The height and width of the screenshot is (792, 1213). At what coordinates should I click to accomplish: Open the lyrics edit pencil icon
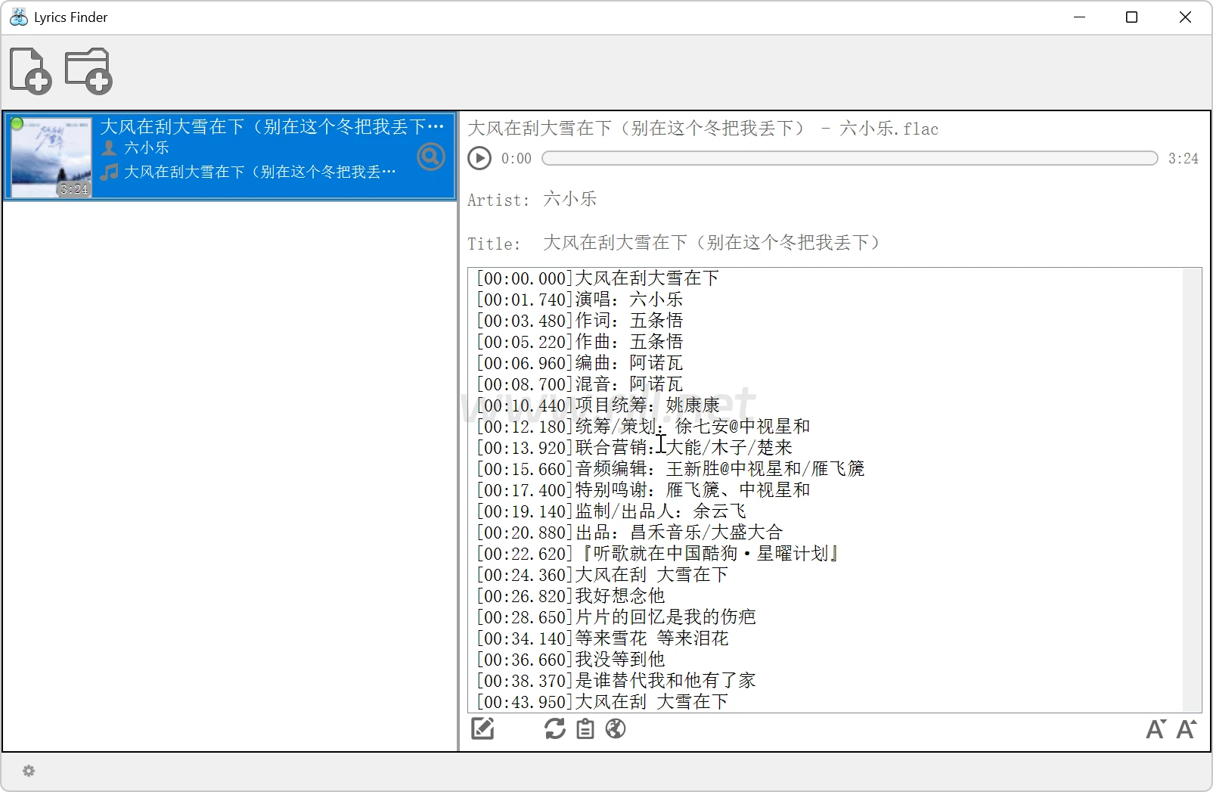[x=482, y=728]
